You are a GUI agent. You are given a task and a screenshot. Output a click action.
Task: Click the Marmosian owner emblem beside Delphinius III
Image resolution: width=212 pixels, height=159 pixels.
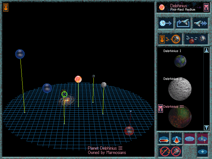160,108
